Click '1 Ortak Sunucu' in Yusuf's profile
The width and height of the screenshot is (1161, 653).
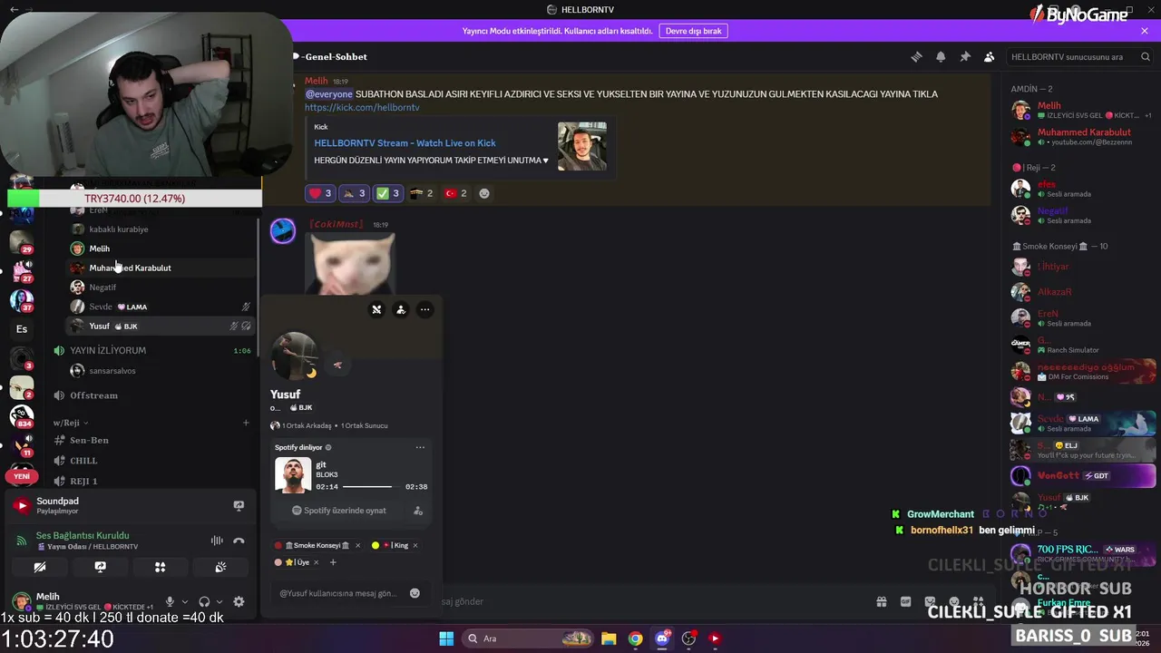pyautogui.click(x=364, y=425)
